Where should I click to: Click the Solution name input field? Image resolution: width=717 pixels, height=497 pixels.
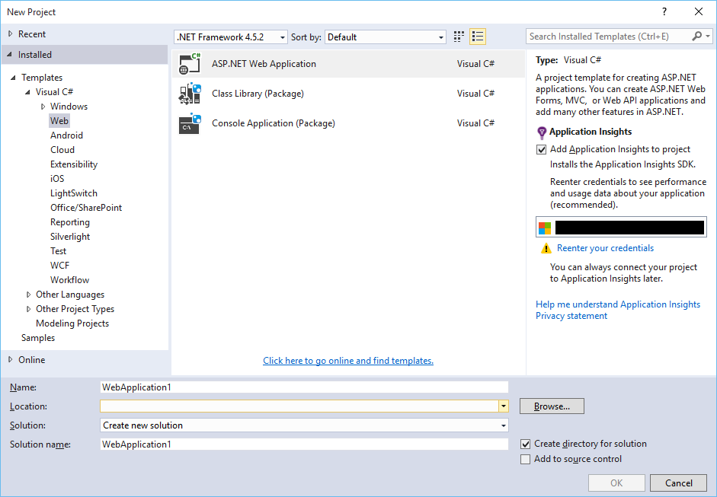304,444
